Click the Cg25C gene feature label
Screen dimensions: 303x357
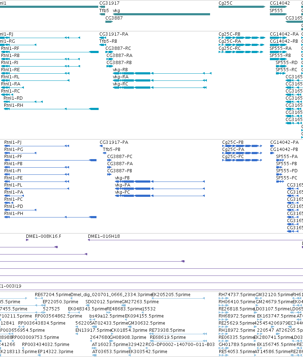(x=225, y=3)
